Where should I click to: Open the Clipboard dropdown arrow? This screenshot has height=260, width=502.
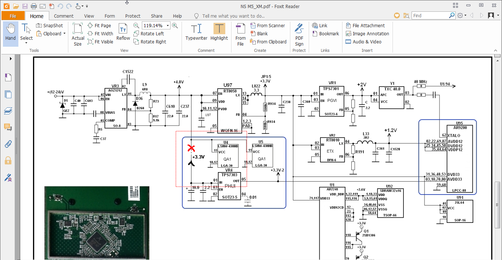pyautogui.click(x=64, y=34)
